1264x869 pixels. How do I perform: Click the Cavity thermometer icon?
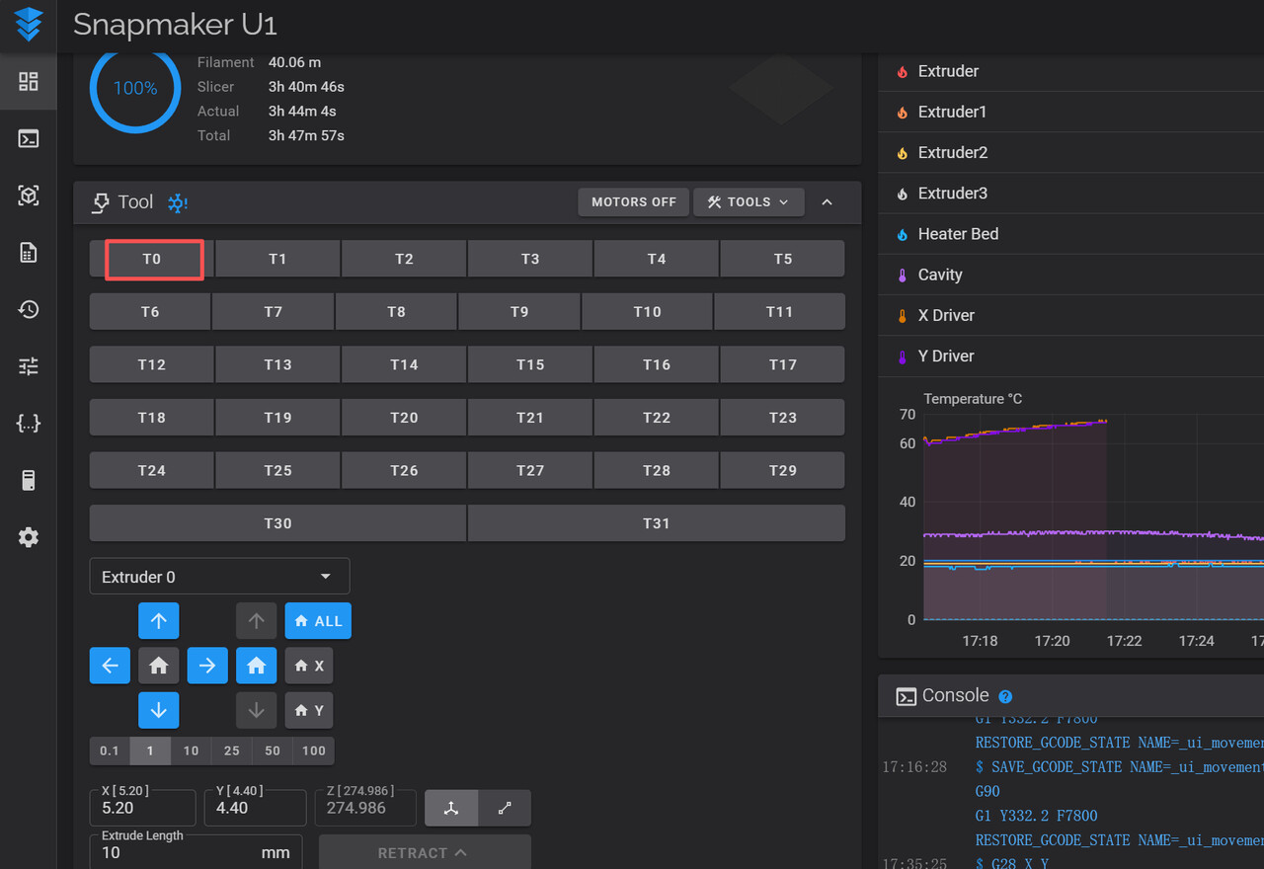(902, 275)
